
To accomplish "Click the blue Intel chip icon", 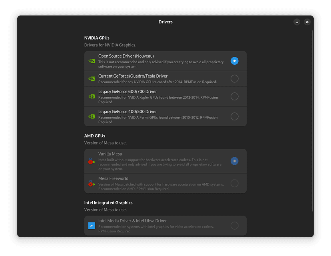I will 92,226.
